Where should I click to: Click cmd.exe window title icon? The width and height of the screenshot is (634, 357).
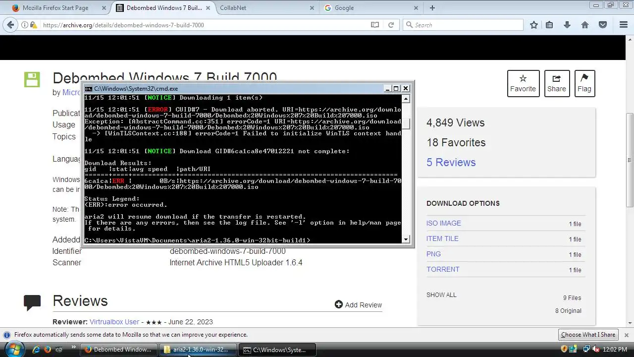coord(88,89)
